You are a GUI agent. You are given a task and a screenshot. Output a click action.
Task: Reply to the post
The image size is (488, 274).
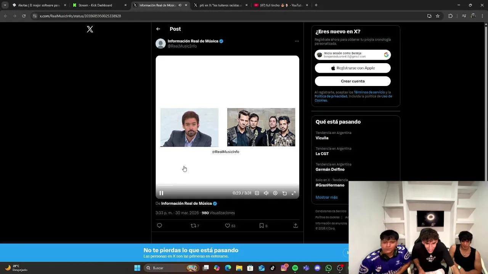pos(159,226)
